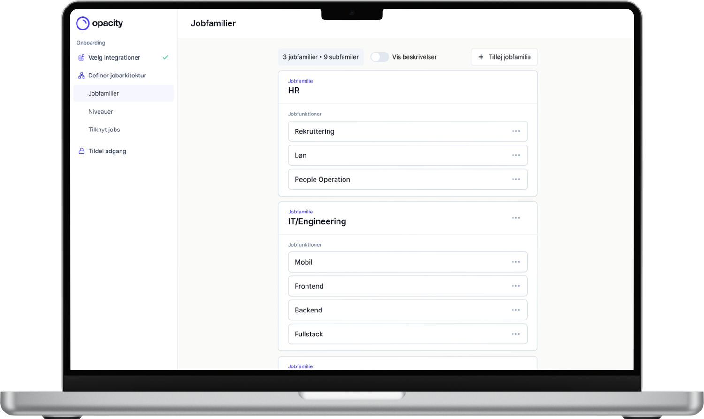Open three-dot menu for Fullstack
Viewport: 704px width, 419px height.
516,334
